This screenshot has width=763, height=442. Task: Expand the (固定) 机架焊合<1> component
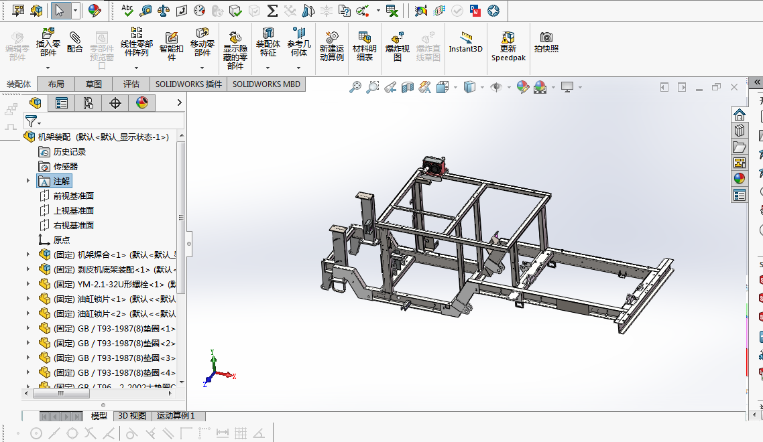tap(27, 254)
